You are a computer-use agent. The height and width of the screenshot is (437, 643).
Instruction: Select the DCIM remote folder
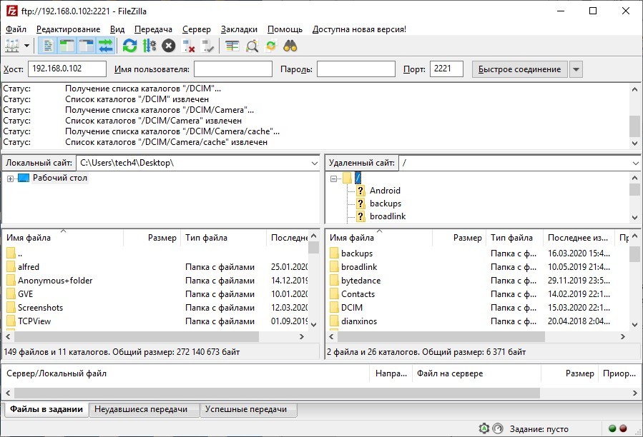click(352, 308)
